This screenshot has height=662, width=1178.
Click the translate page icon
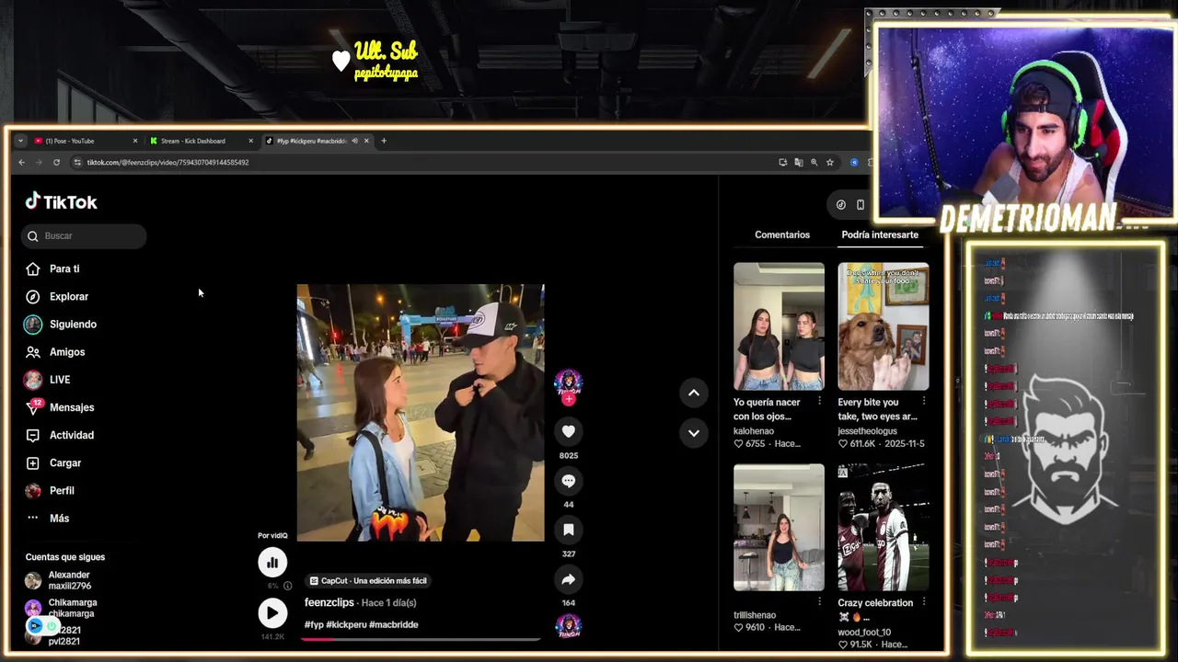[798, 163]
